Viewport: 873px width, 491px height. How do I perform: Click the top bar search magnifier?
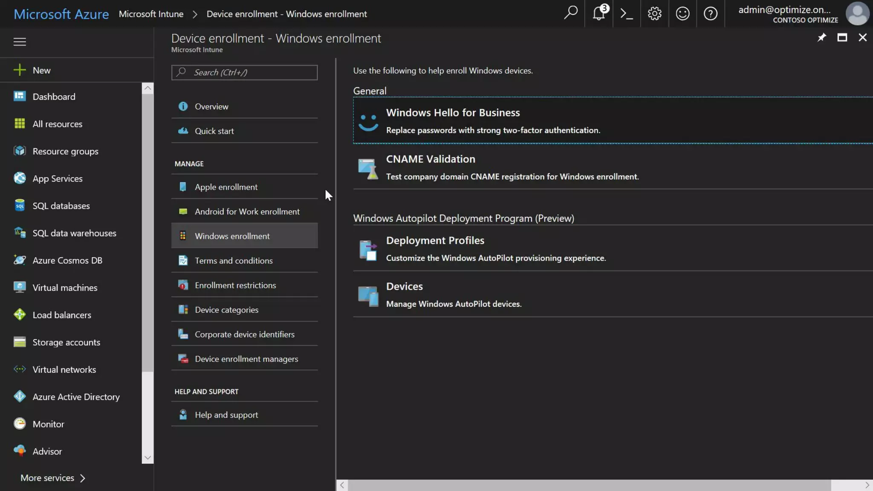pyautogui.click(x=570, y=13)
